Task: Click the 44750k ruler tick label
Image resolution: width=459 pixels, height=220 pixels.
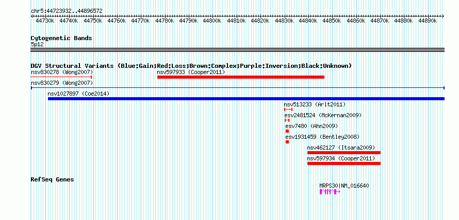Action: point(93,21)
